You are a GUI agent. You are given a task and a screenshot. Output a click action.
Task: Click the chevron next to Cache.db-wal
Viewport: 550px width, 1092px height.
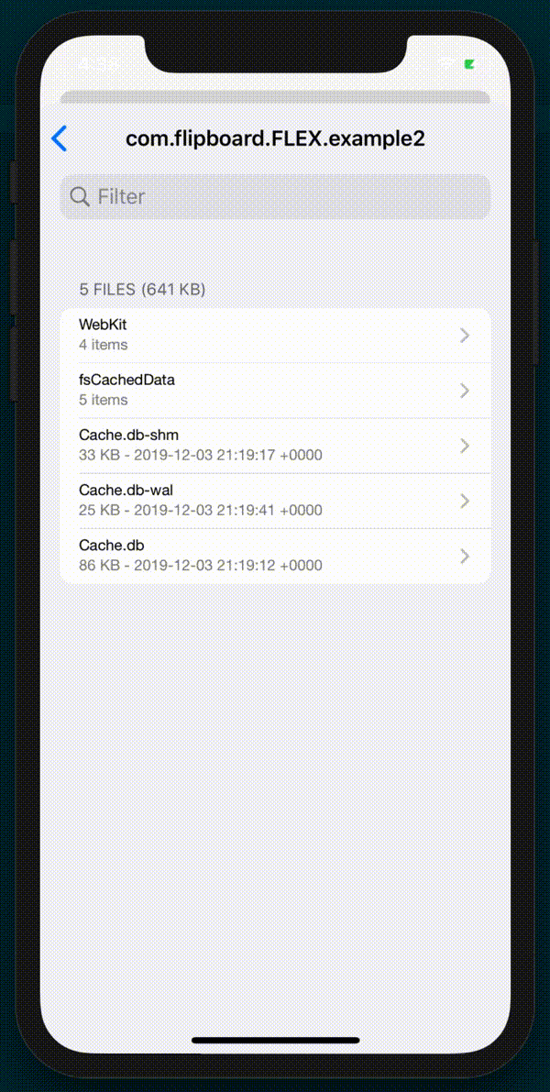click(x=465, y=501)
